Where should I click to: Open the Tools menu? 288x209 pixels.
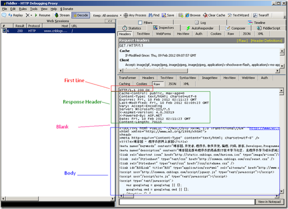(34, 9)
